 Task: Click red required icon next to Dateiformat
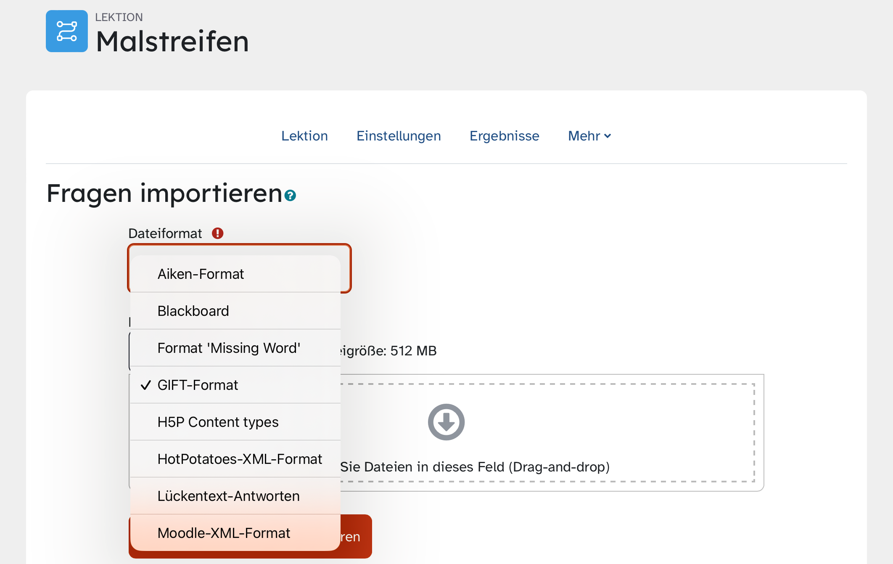[x=217, y=233]
